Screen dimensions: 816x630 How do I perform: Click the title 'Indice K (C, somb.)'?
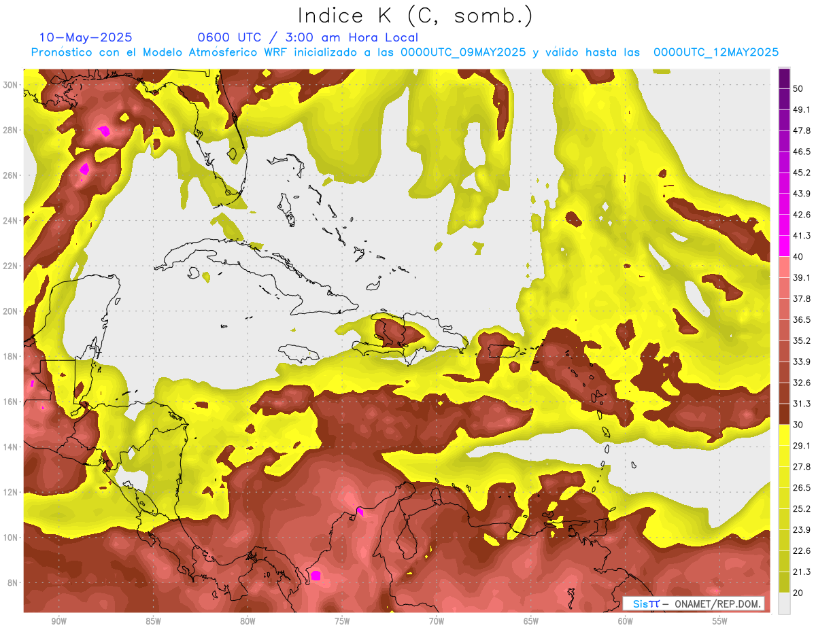(415, 16)
